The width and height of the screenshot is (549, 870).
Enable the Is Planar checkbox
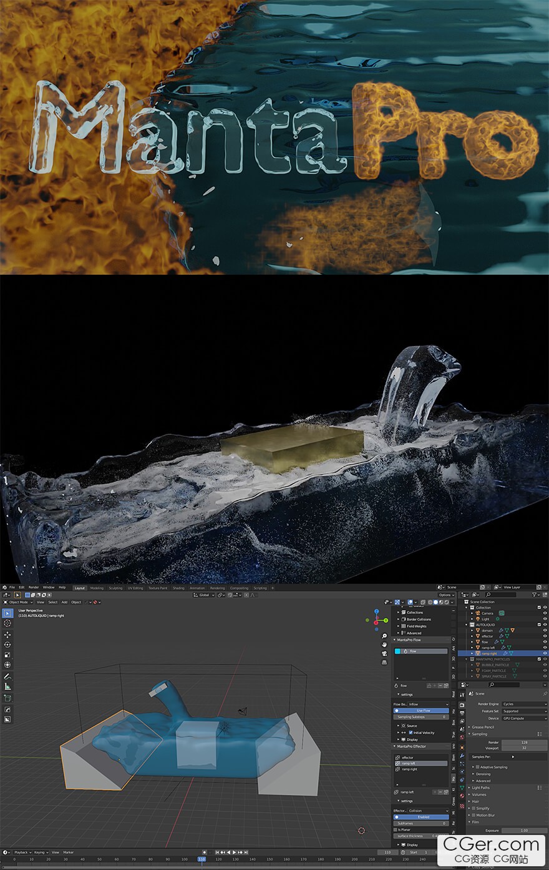[x=395, y=829]
